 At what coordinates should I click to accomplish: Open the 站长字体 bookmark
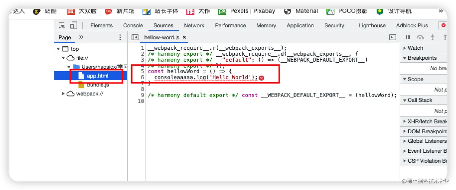160,11
